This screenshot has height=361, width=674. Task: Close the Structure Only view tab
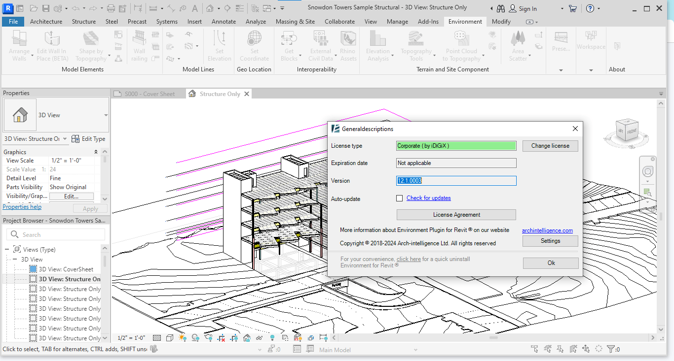(247, 94)
